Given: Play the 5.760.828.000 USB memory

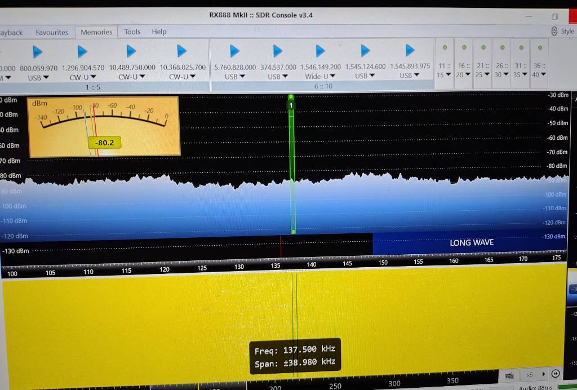Looking at the screenshot, I should click(x=234, y=51).
